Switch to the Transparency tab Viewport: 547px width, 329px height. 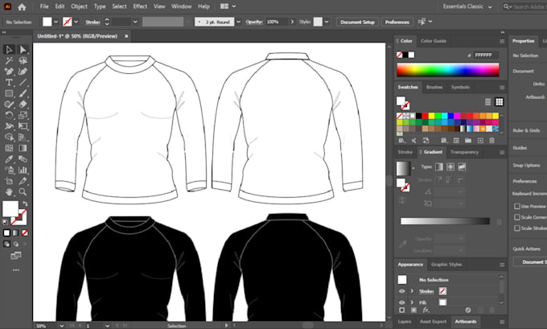(x=464, y=152)
